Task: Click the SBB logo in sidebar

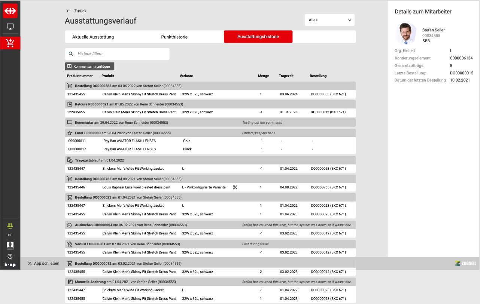Action: point(10,11)
